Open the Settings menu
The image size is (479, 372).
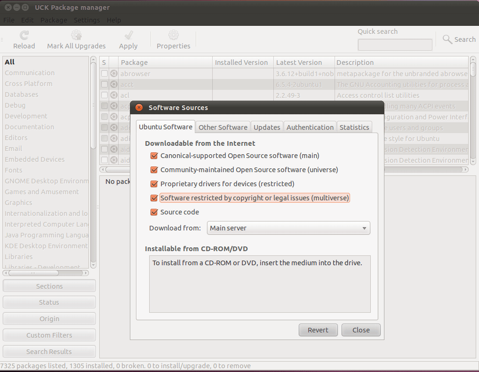87,20
